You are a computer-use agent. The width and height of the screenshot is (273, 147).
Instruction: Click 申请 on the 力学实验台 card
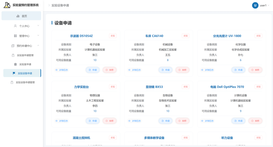click(93, 121)
